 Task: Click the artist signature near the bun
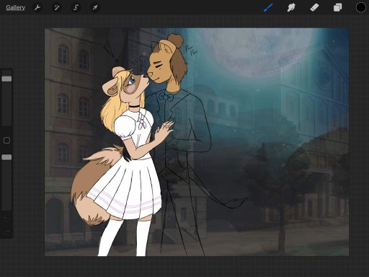tap(192, 50)
